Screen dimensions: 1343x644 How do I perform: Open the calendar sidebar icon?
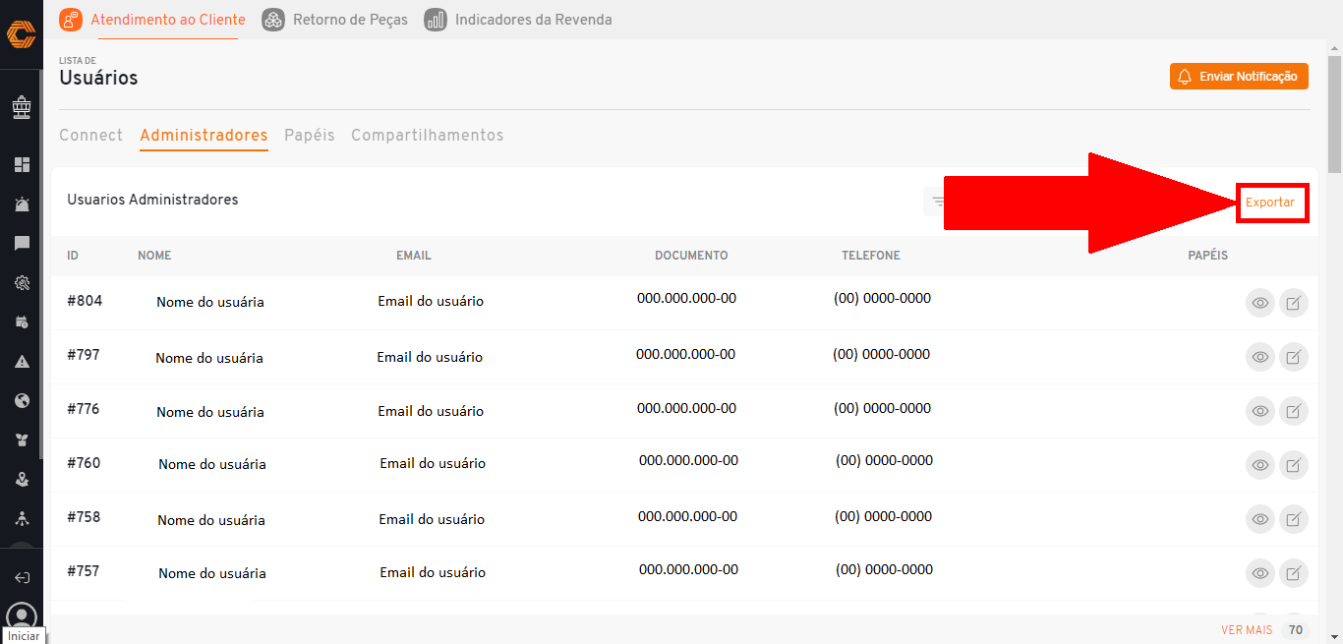22,322
